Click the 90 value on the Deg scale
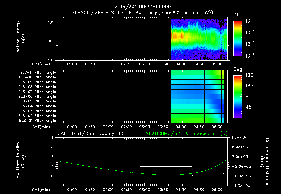Screen dimensions: 281x194 [x=249, y=97]
